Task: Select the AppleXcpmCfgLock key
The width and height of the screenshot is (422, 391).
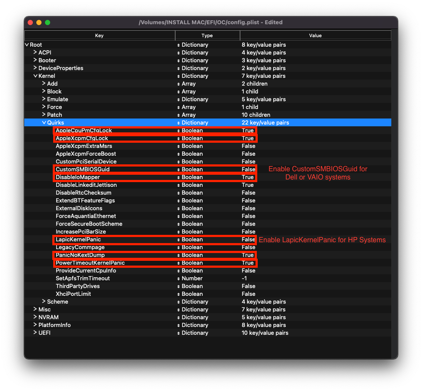Action: pos(82,138)
